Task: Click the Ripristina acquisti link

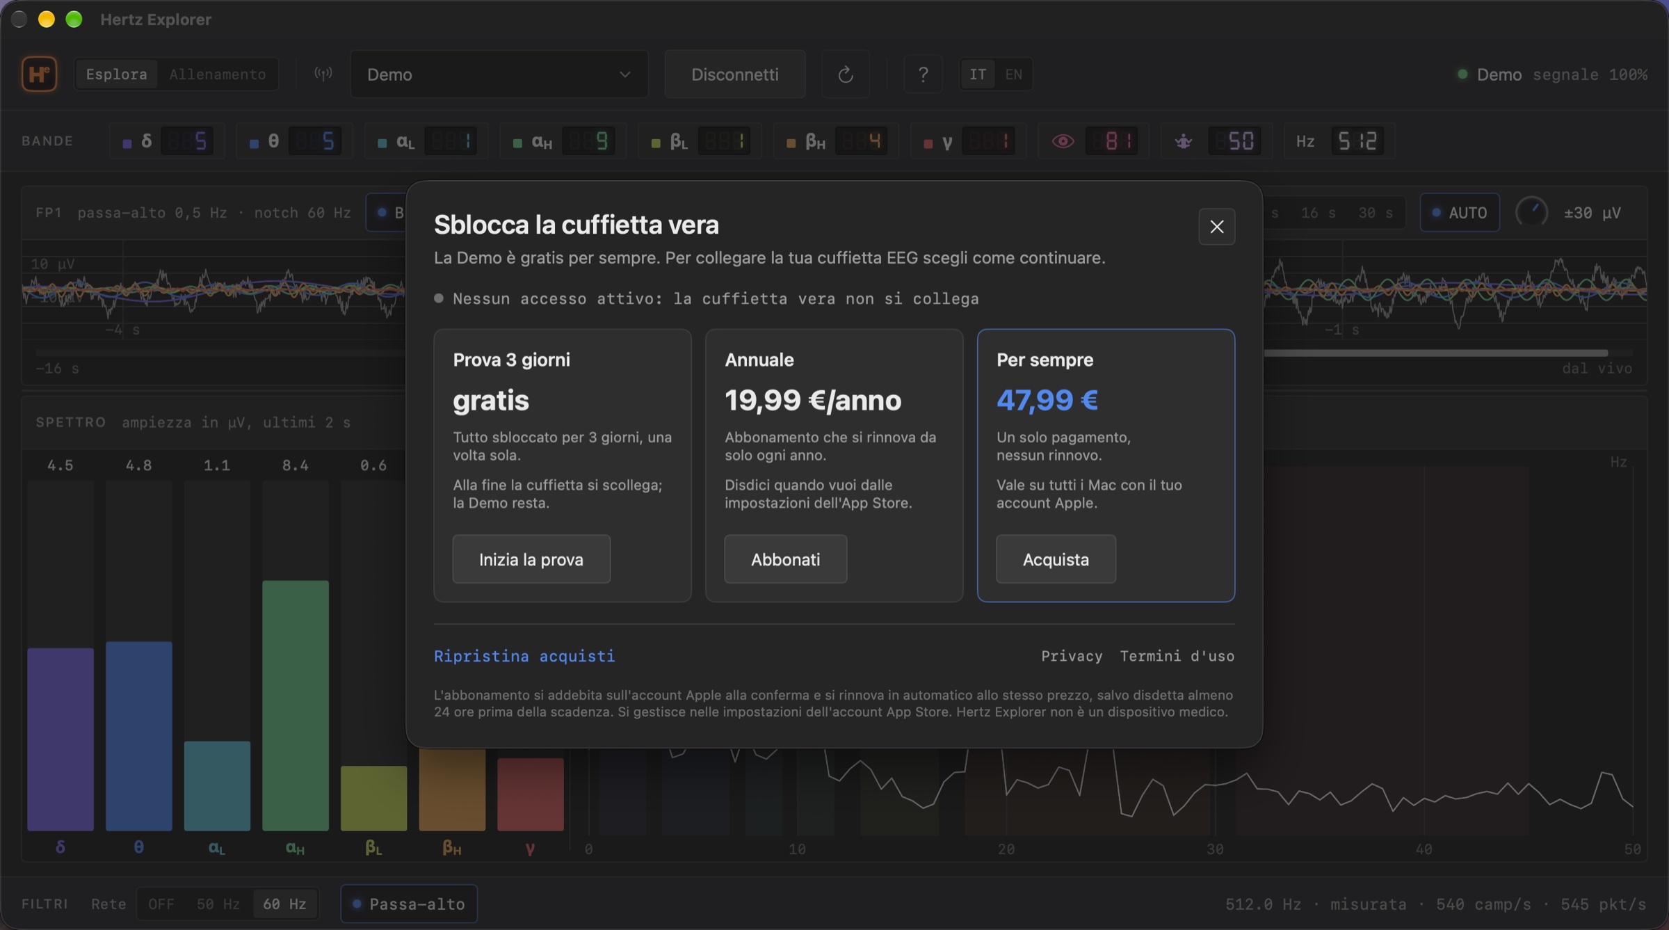Action: tap(524, 655)
